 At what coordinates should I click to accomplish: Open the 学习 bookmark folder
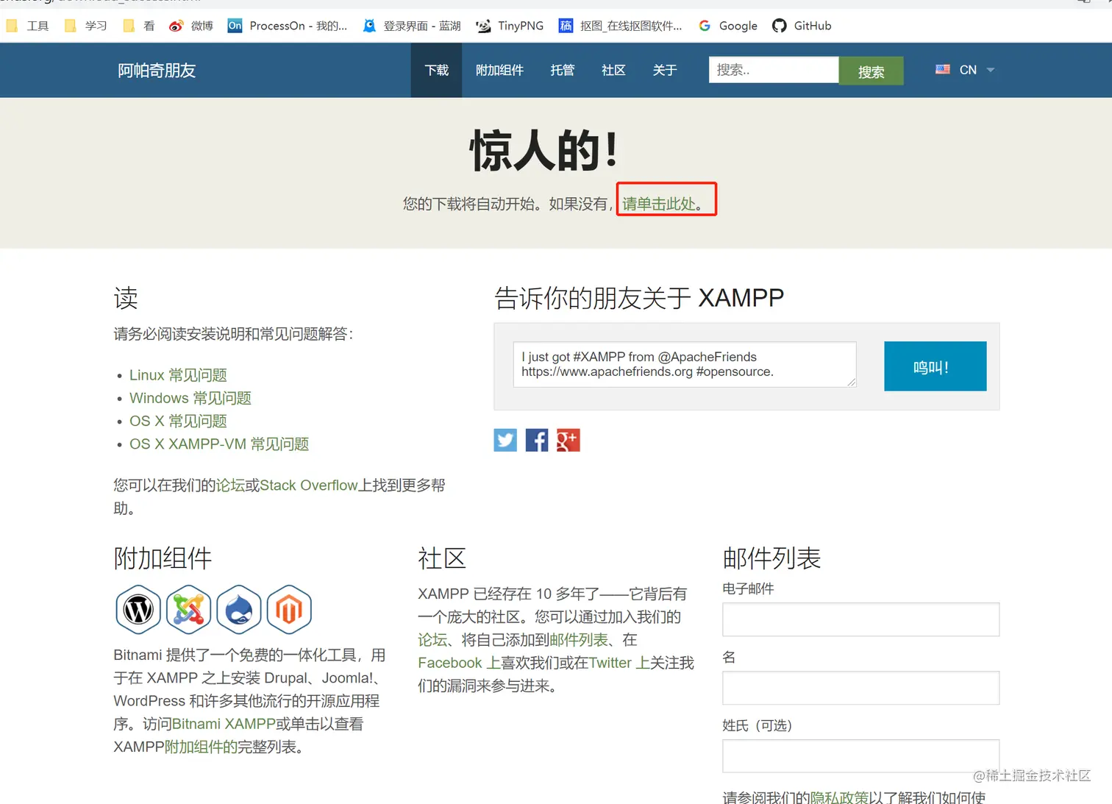pos(85,26)
